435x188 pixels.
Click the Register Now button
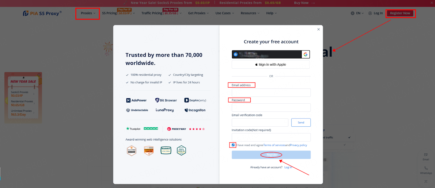(400, 13)
